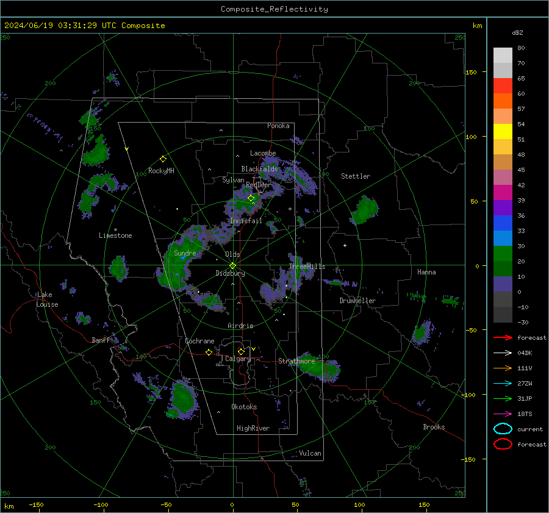The height and width of the screenshot is (513, 549).
Task: Click the magenta 18TS arrow icon
Action: (503, 414)
